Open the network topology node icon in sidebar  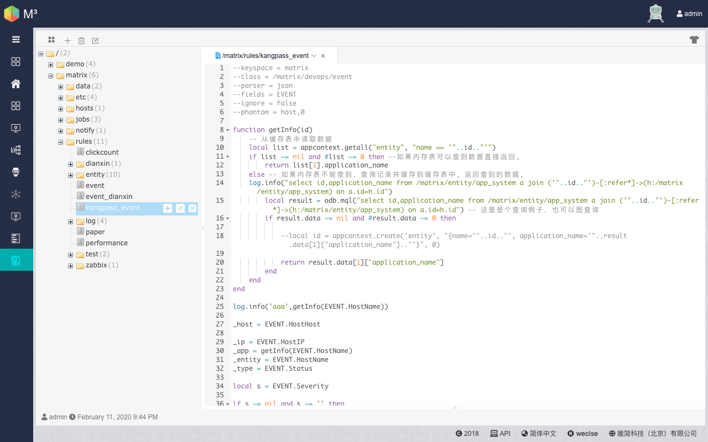[x=16, y=194]
